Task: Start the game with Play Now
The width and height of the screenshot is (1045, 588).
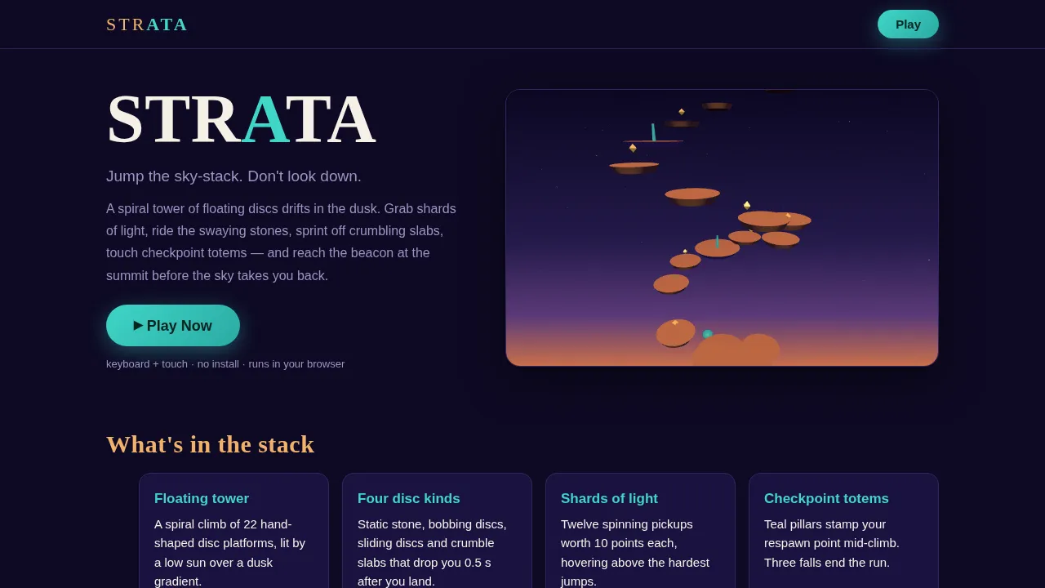Action: (173, 326)
